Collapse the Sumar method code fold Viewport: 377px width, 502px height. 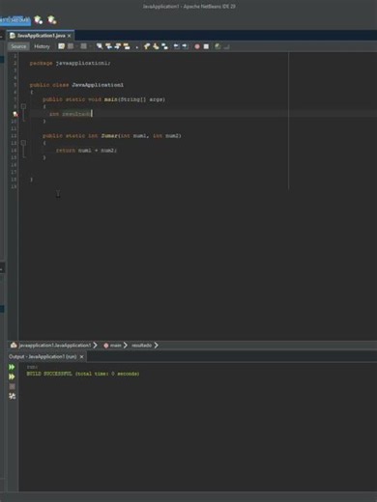coord(23,143)
